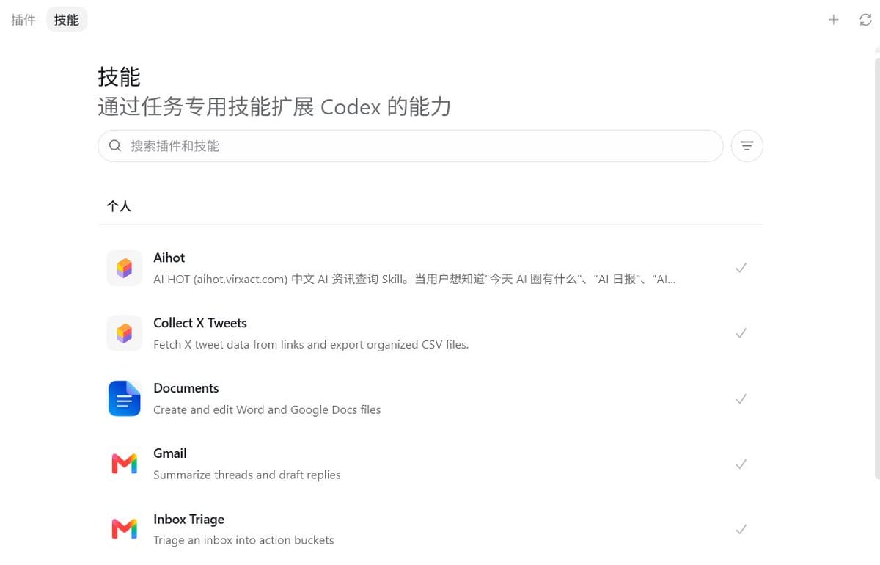Click the Gmail skill icon
Image resolution: width=880 pixels, height=565 pixels.
coord(124,464)
